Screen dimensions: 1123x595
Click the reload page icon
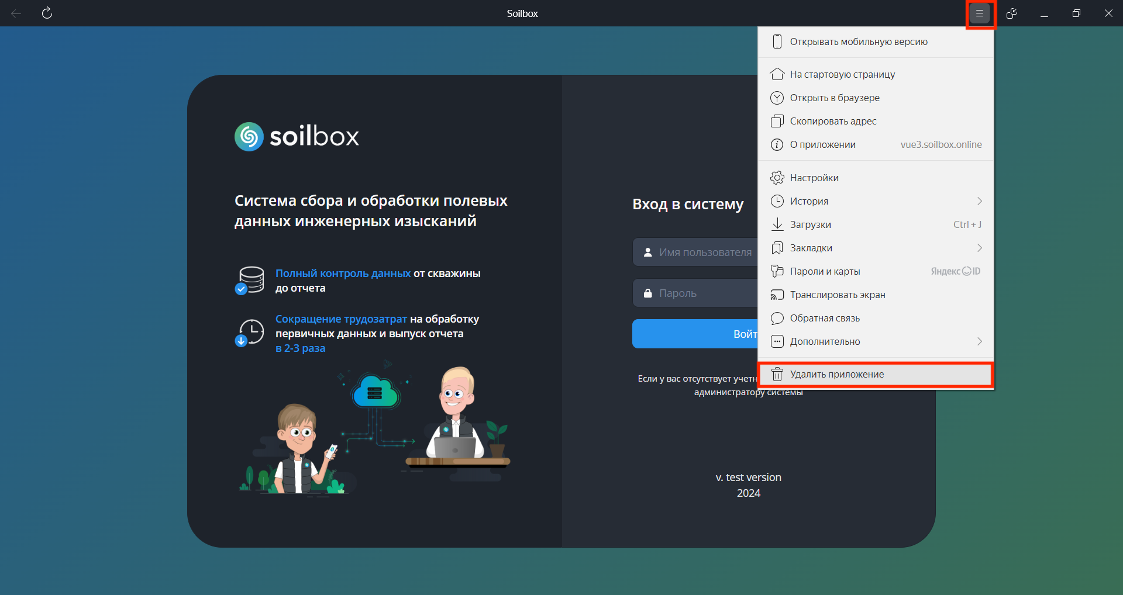(x=47, y=13)
